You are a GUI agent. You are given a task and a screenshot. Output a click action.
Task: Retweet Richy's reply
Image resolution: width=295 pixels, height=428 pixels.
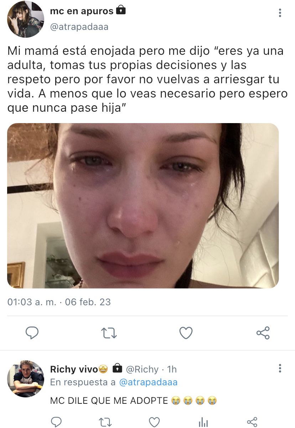pos(105,422)
